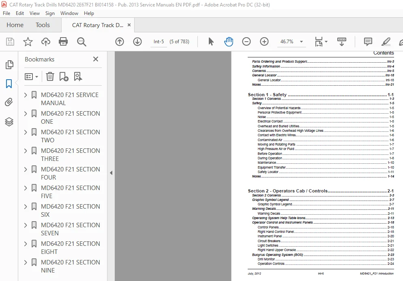
Task: Find the current bookmark
Action: point(78,76)
